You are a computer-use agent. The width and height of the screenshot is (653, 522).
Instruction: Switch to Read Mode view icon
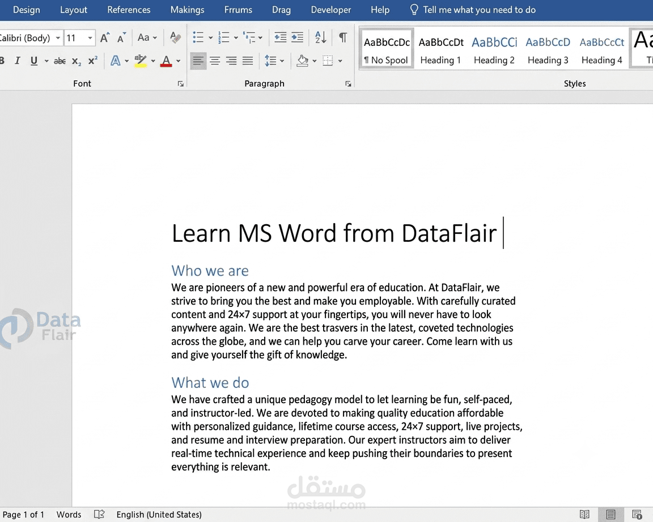click(585, 515)
